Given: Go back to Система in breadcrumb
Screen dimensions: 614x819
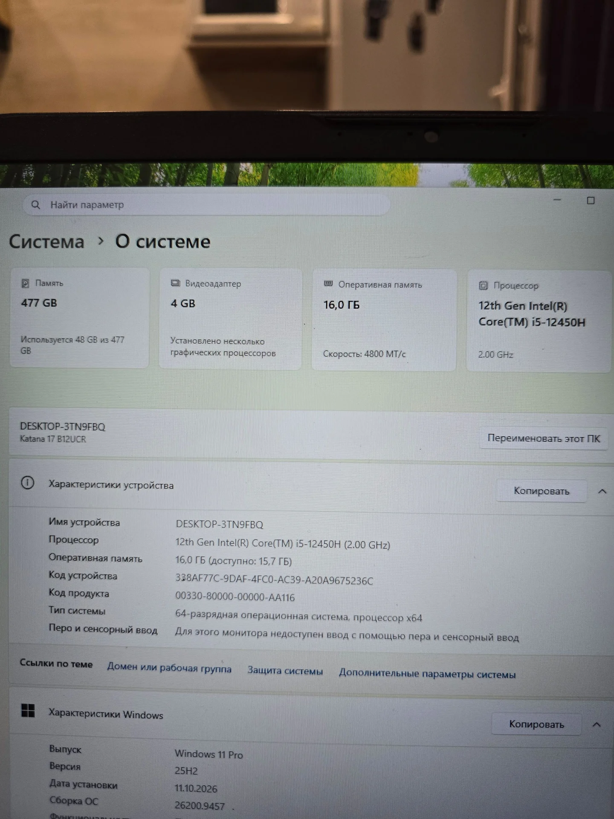Looking at the screenshot, I should coord(47,241).
